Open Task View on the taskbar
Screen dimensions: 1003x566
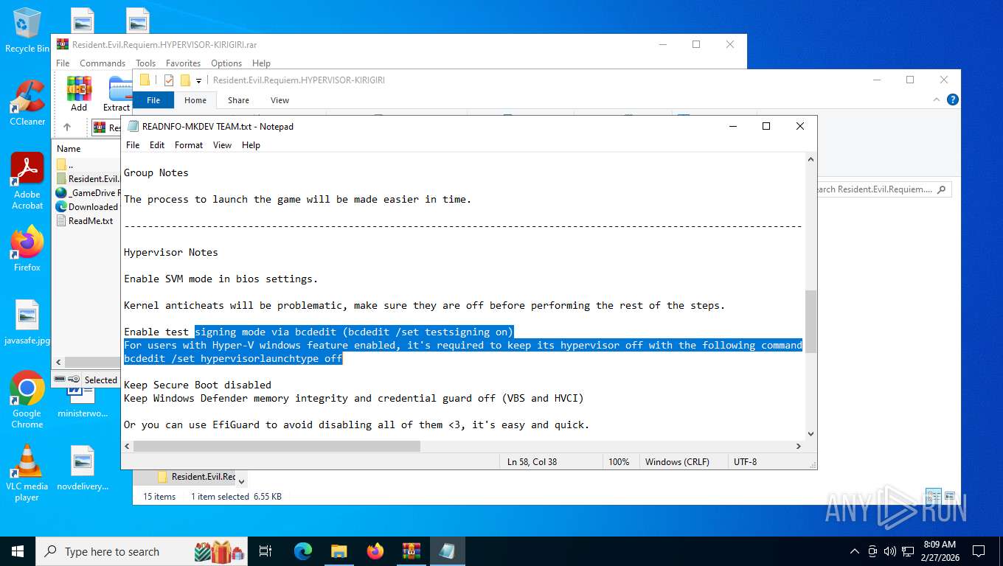266,551
